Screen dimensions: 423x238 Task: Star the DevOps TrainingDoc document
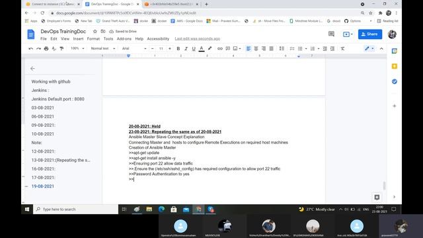[x=95, y=32]
